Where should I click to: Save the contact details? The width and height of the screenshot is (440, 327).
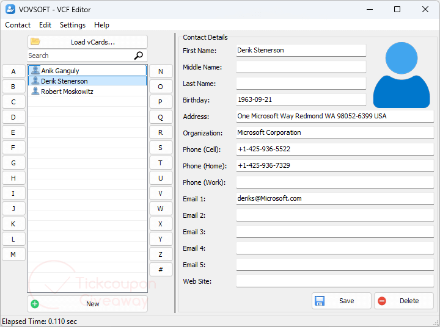[342, 301]
